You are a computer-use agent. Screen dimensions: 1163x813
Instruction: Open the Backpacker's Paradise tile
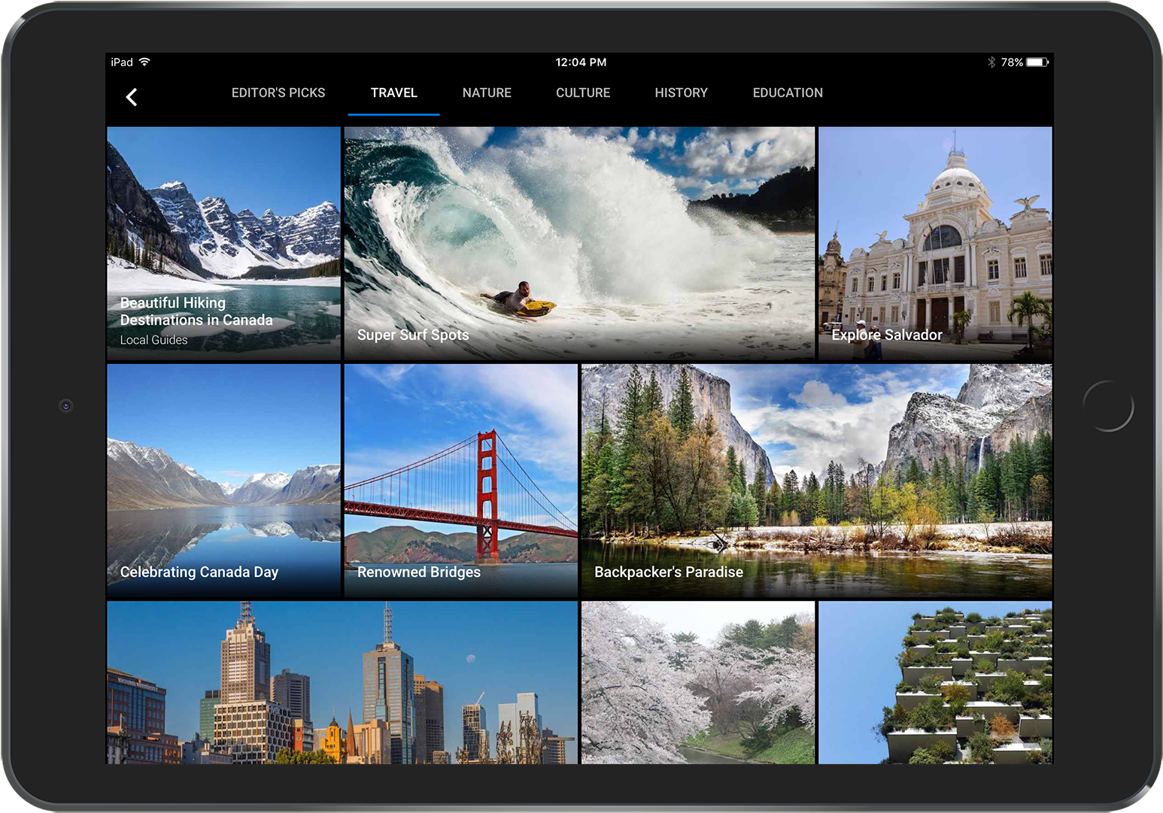click(x=817, y=481)
